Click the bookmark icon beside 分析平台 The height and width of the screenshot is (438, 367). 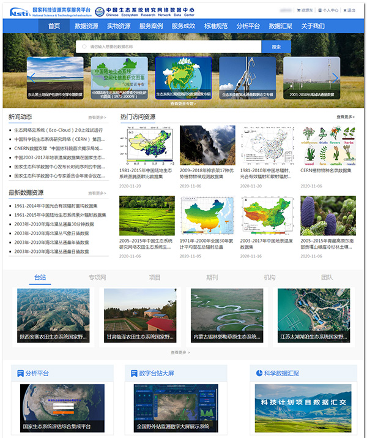pos(21,373)
